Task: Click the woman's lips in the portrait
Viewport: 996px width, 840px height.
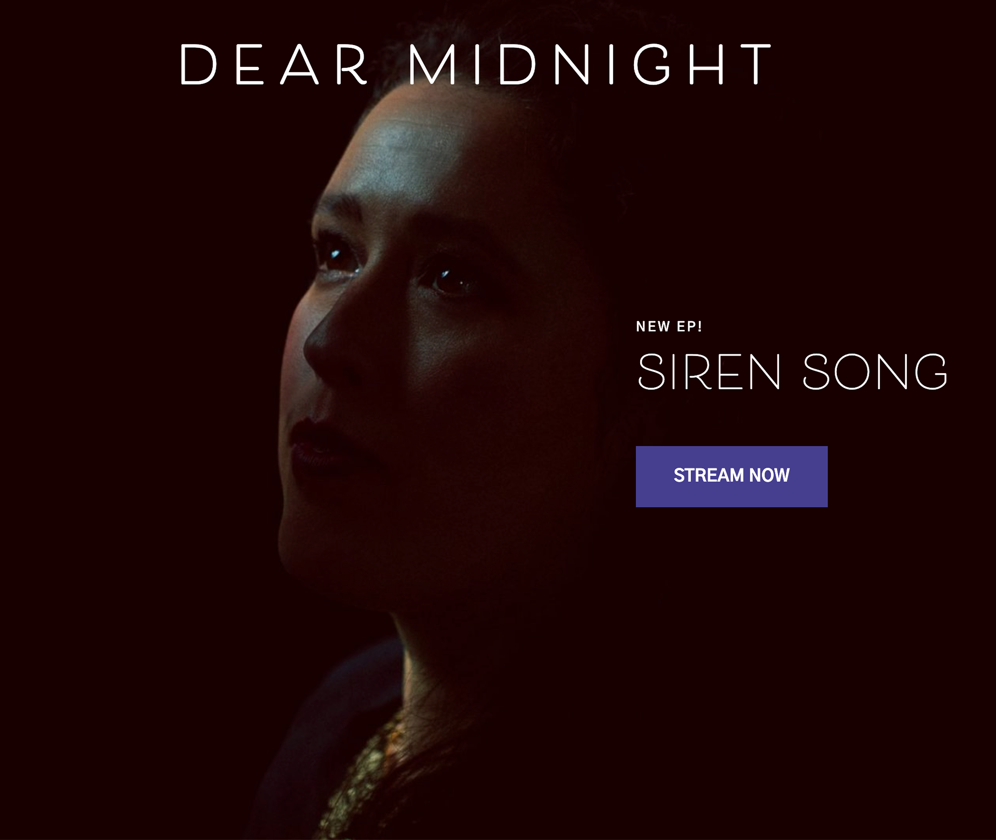Action: 316,445
